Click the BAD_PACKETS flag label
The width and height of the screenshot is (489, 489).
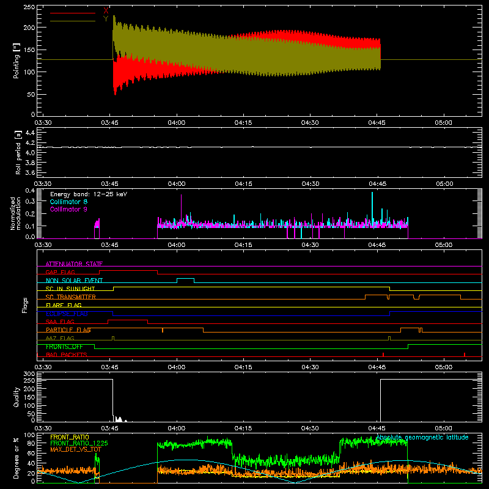(67, 355)
